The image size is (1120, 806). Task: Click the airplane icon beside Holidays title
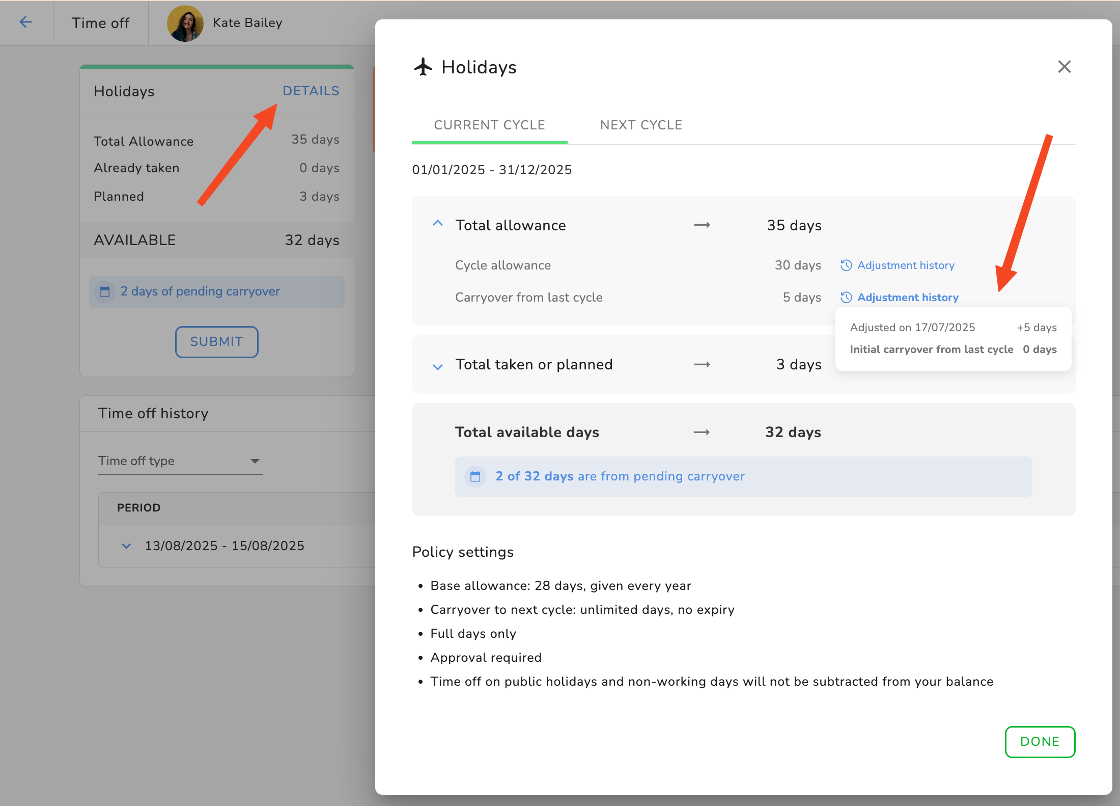point(423,67)
